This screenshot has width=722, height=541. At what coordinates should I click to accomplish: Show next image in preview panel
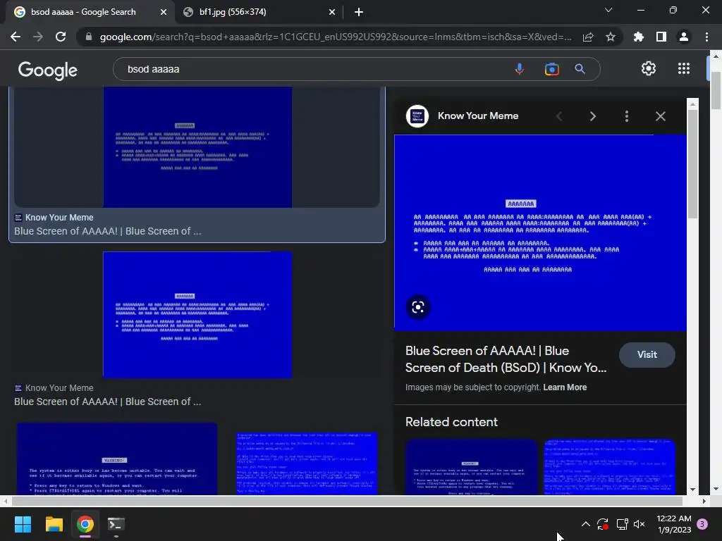tap(593, 116)
